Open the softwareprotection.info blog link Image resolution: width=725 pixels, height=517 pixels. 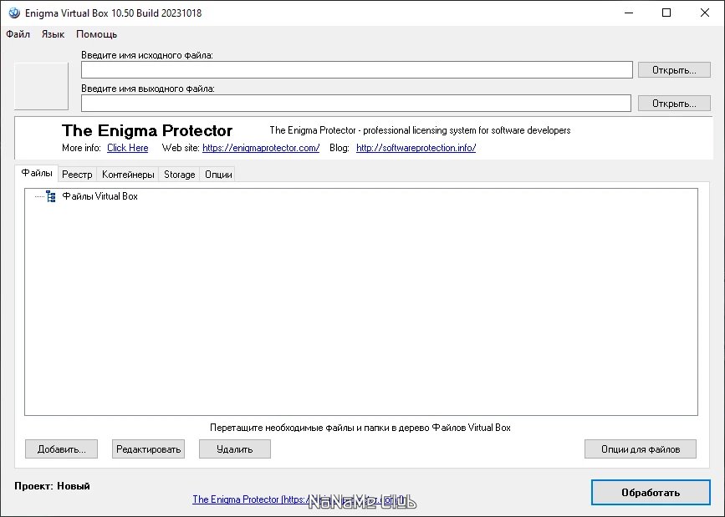coord(416,148)
